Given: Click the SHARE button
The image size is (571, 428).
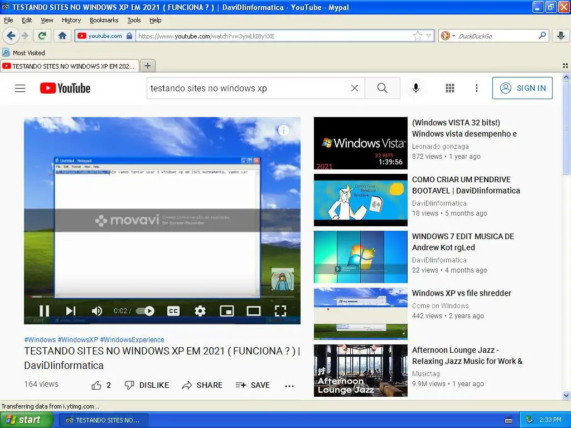Looking at the screenshot, I should tap(202, 385).
